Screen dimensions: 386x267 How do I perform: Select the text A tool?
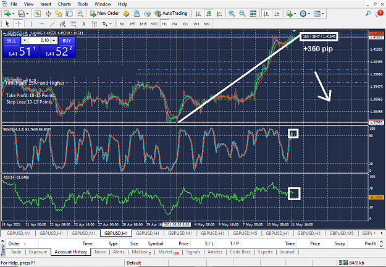click(84, 24)
